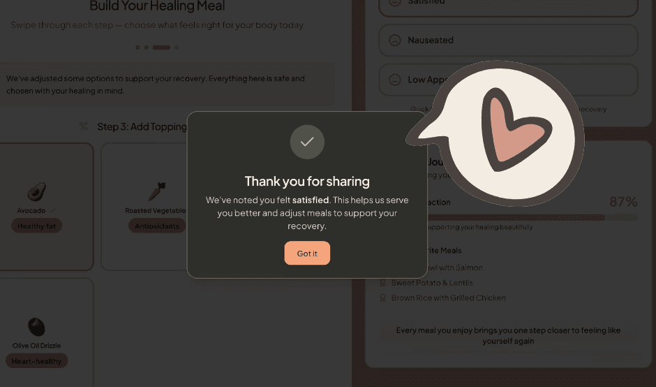Jump to the last step dot indicator
Screen dimensions: 656x387
point(177,48)
